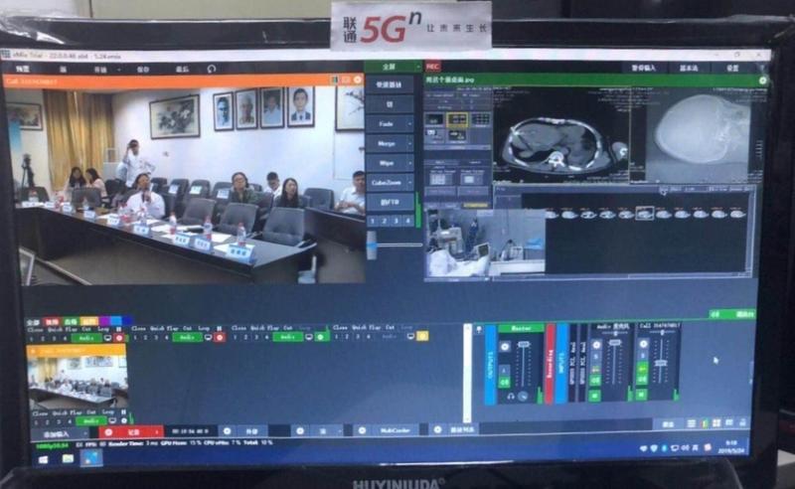
Task: Adjust the Call audio volume fader
Action: (x=661, y=363)
